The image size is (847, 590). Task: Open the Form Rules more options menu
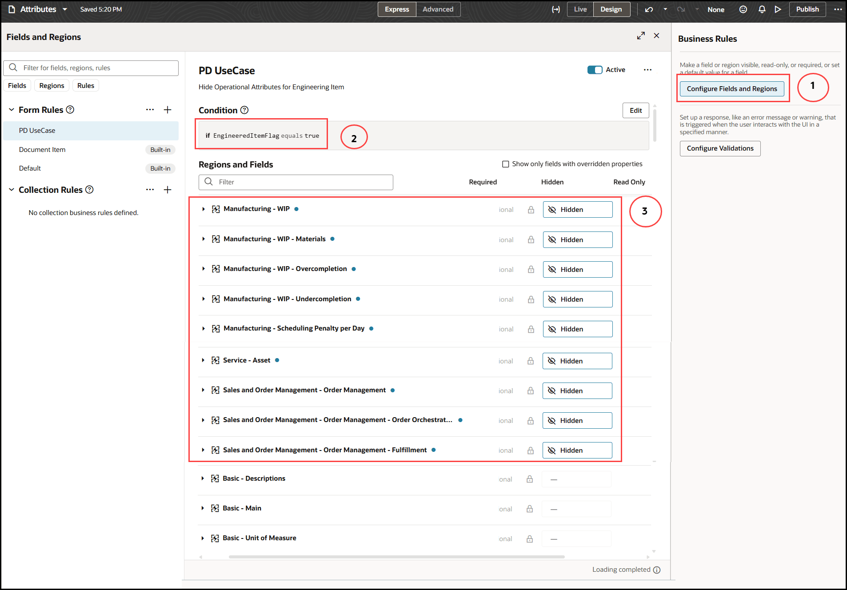[150, 110]
